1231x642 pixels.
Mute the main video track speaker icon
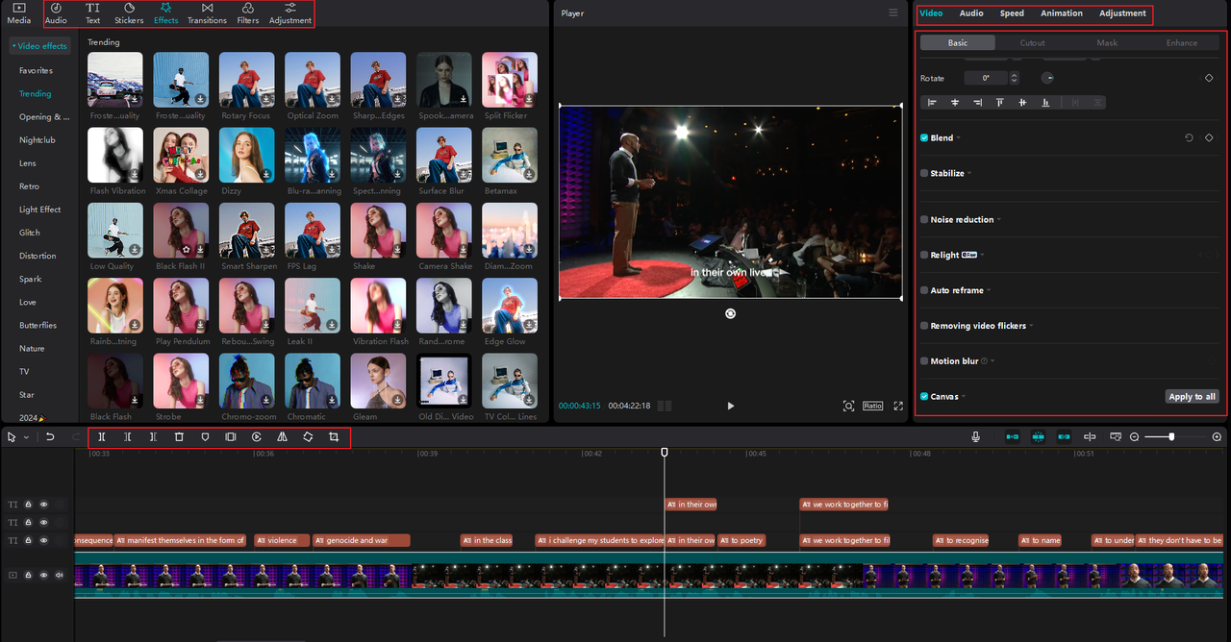tap(60, 575)
